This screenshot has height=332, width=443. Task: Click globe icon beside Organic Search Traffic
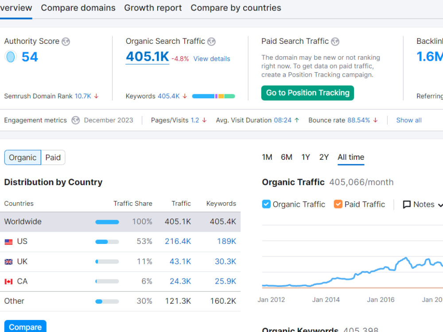coord(211,42)
